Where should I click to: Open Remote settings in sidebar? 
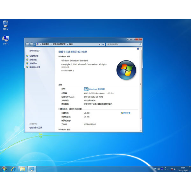click(33, 60)
